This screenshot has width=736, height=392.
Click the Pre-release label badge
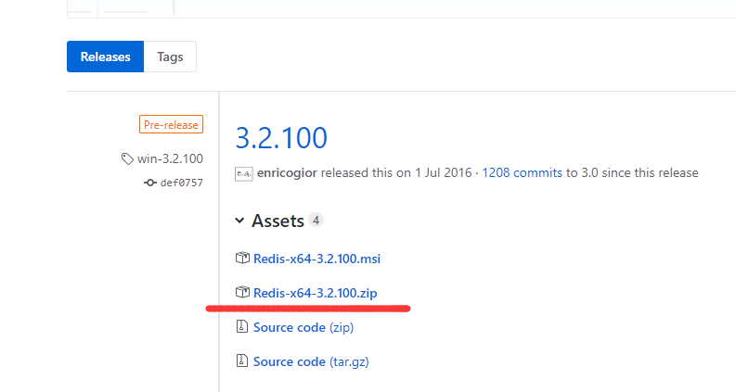[171, 125]
